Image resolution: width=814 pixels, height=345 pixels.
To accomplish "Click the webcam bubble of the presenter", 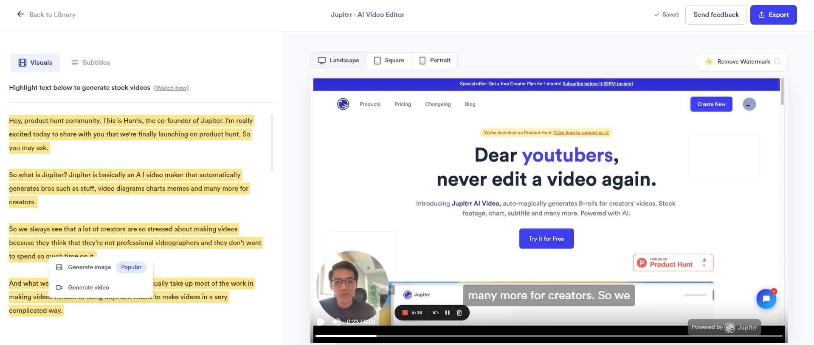I will [x=352, y=287].
